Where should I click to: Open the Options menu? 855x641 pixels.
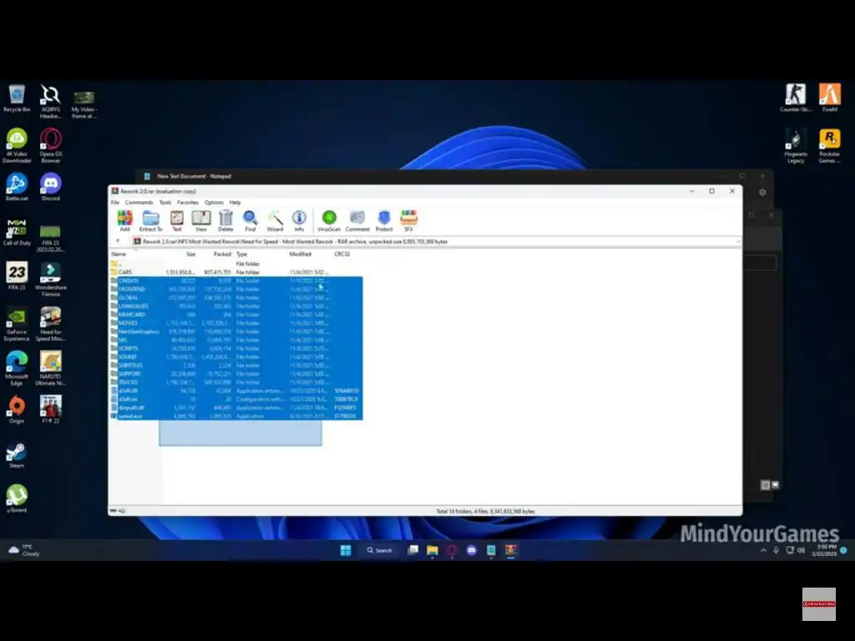click(x=214, y=202)
